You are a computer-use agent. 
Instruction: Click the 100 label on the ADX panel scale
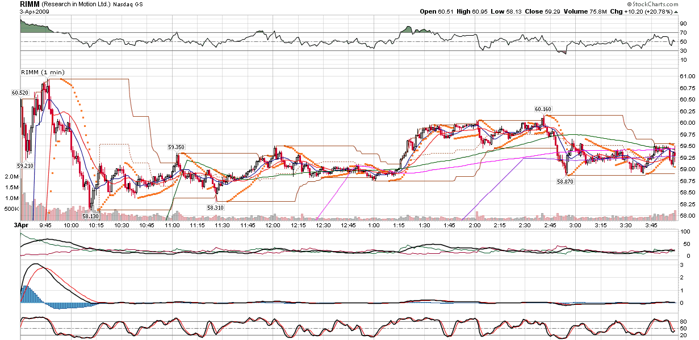tap(684, 232)
